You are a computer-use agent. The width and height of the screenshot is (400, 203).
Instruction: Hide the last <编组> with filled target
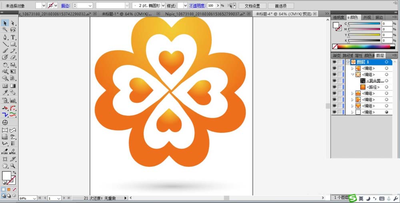tap(334, 112)
